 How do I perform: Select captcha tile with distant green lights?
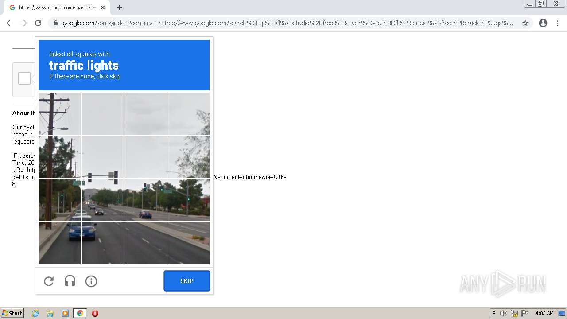(x=145, y=200)
